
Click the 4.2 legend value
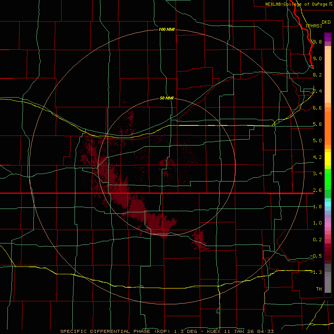(317, 157)
